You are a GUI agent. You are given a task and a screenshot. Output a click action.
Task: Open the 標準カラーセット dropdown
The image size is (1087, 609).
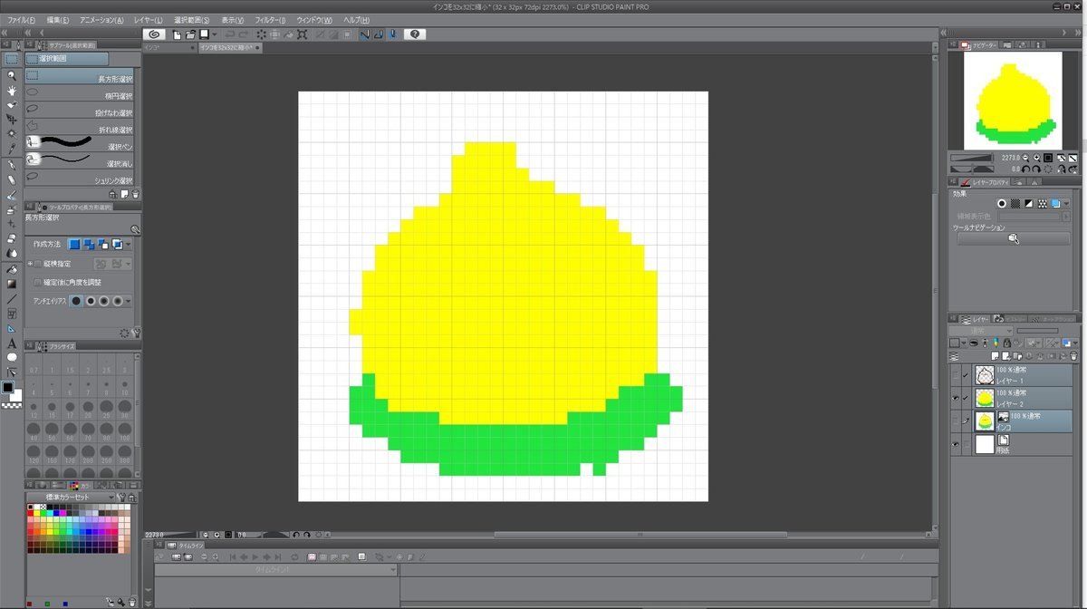pyautogui.click(x=72, y=497)
